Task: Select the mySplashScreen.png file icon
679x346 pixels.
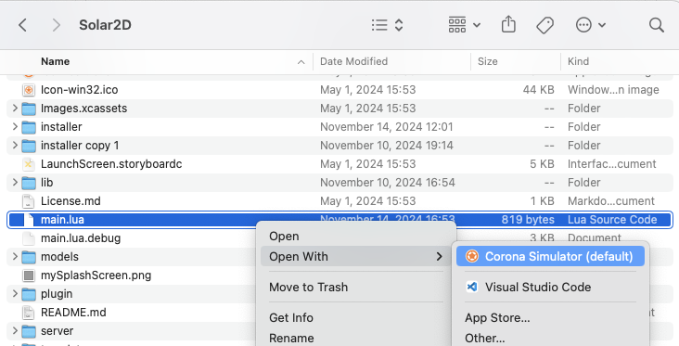Action: tap(29, 275)
